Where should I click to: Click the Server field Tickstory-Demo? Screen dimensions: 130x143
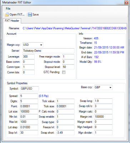48,51
